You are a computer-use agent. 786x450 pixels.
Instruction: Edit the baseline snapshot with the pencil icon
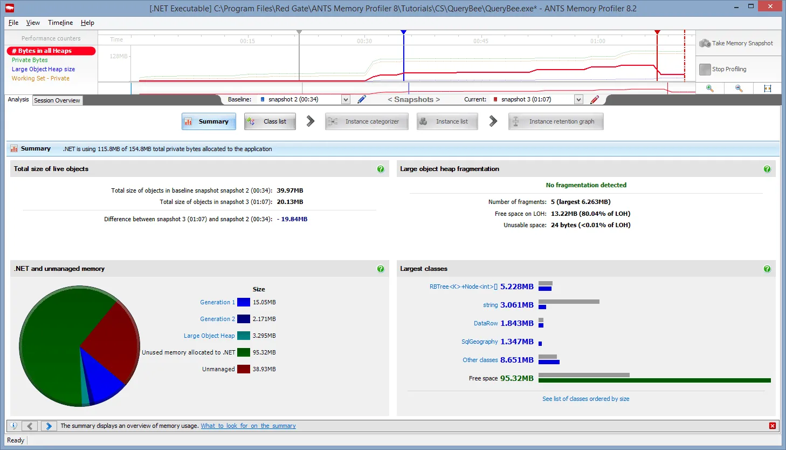(361, 99)
